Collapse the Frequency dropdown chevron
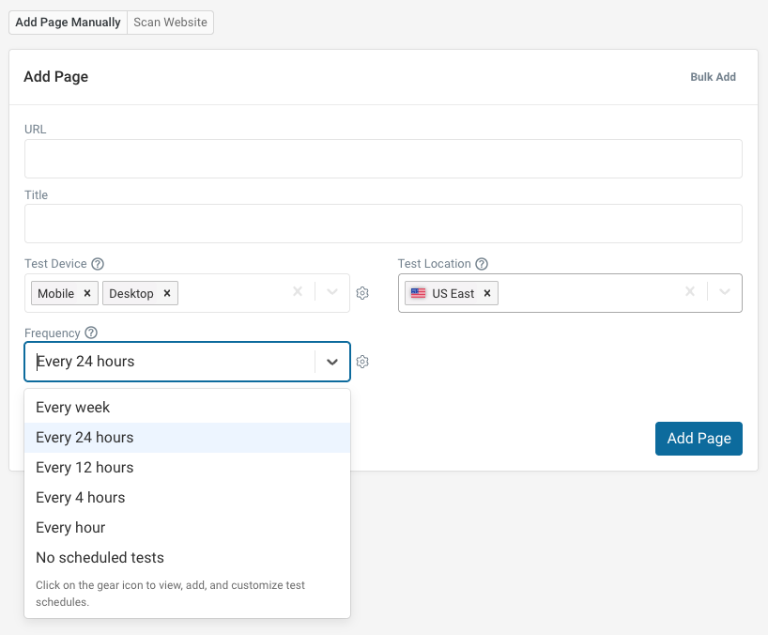 click(x=332, y=362)
